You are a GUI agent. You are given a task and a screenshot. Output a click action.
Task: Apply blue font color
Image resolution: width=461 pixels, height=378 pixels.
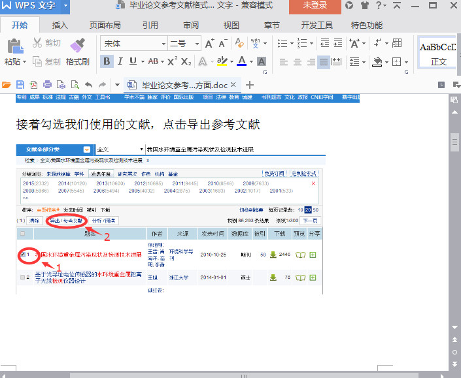tap(242, 61)
